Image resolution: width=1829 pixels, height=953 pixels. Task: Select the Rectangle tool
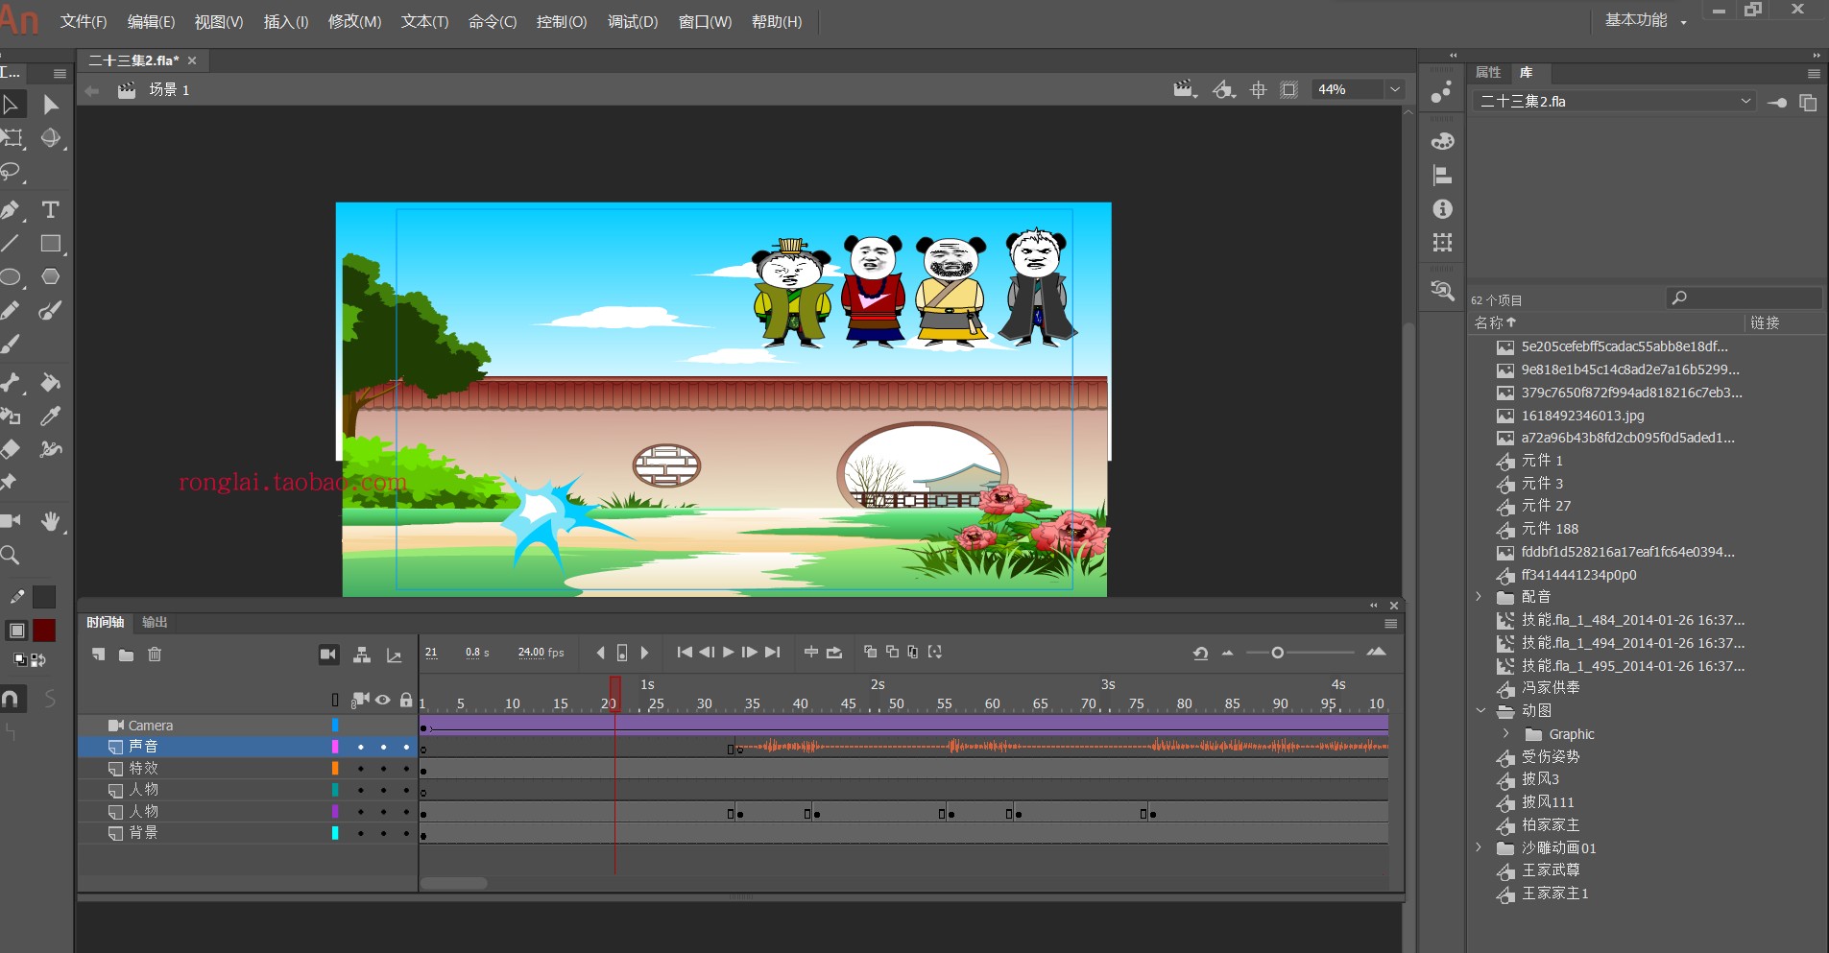pos(51,244)
